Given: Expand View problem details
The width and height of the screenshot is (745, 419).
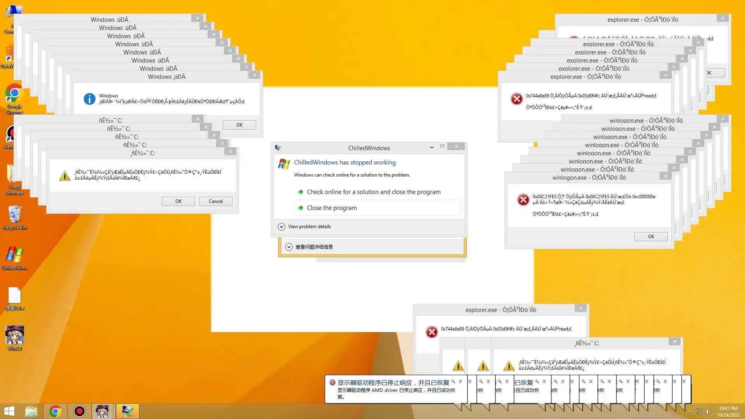Looking at the screenshot, I should (282, 227).
